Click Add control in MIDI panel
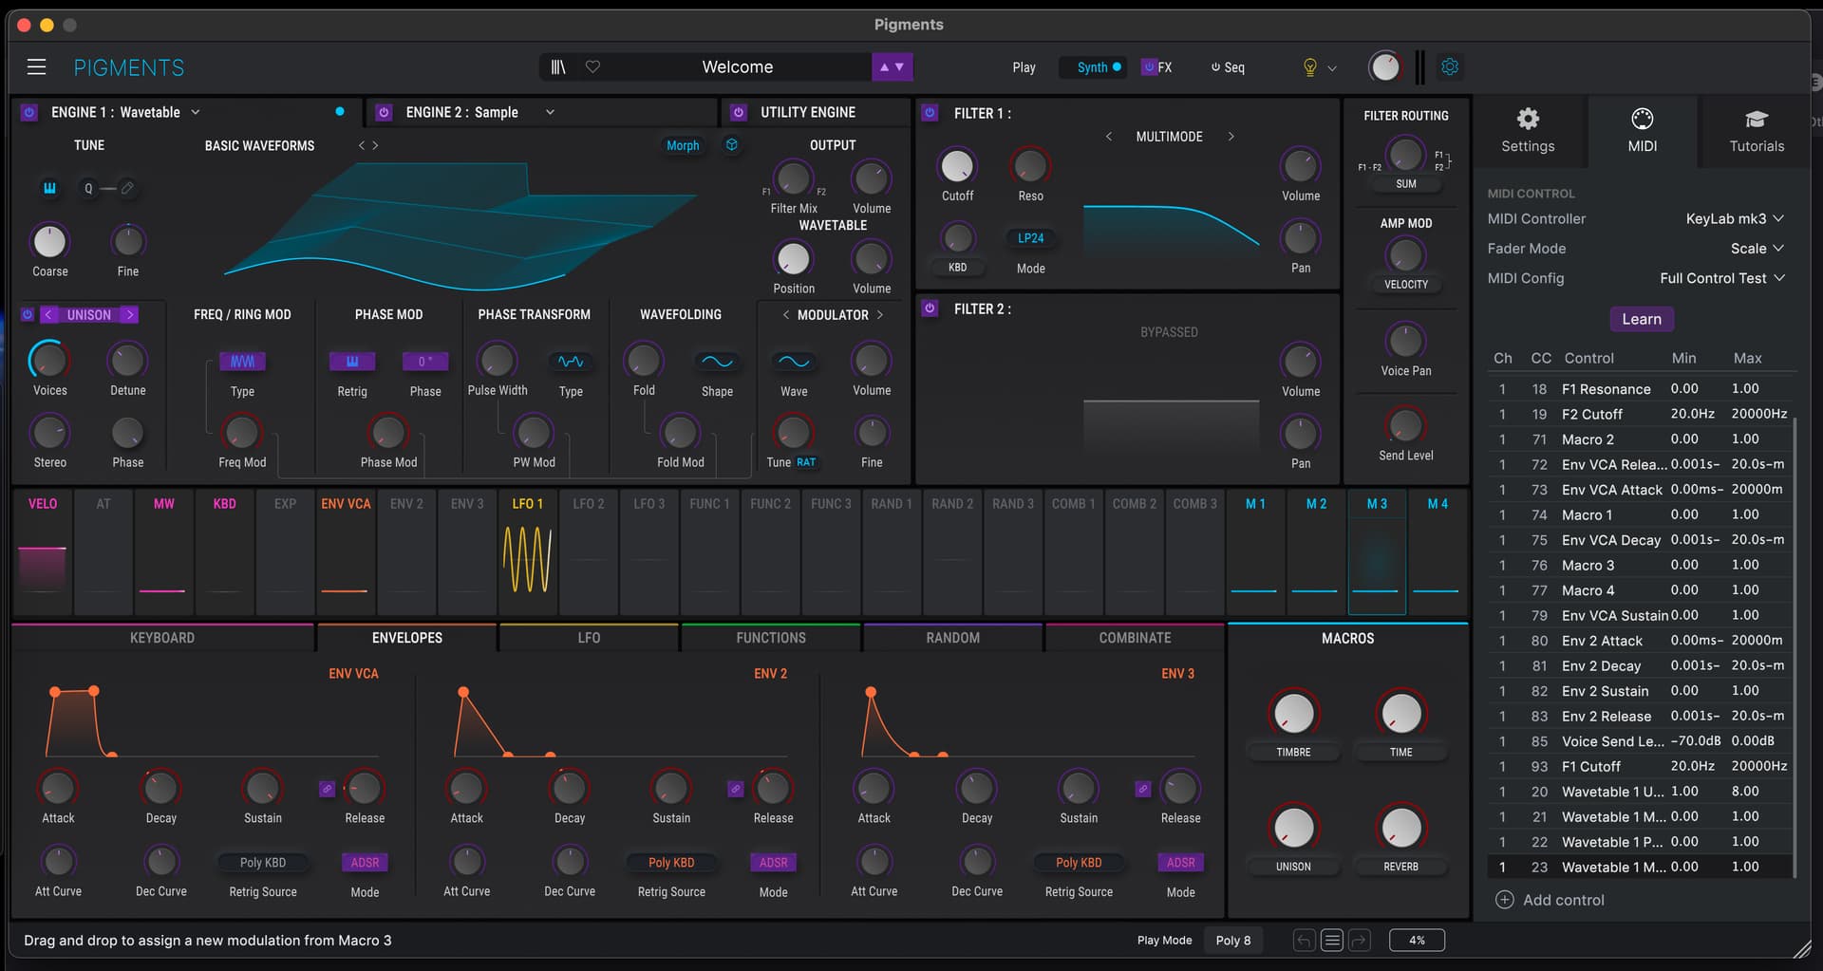The height and width of the screenshot is (971, 1823). click(1550, 900)
